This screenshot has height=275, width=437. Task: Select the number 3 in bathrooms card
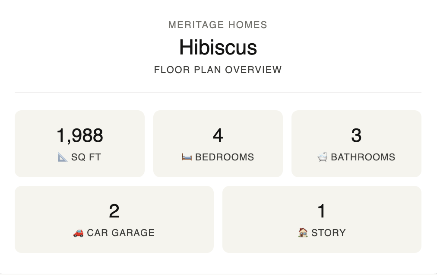point(356,136)
